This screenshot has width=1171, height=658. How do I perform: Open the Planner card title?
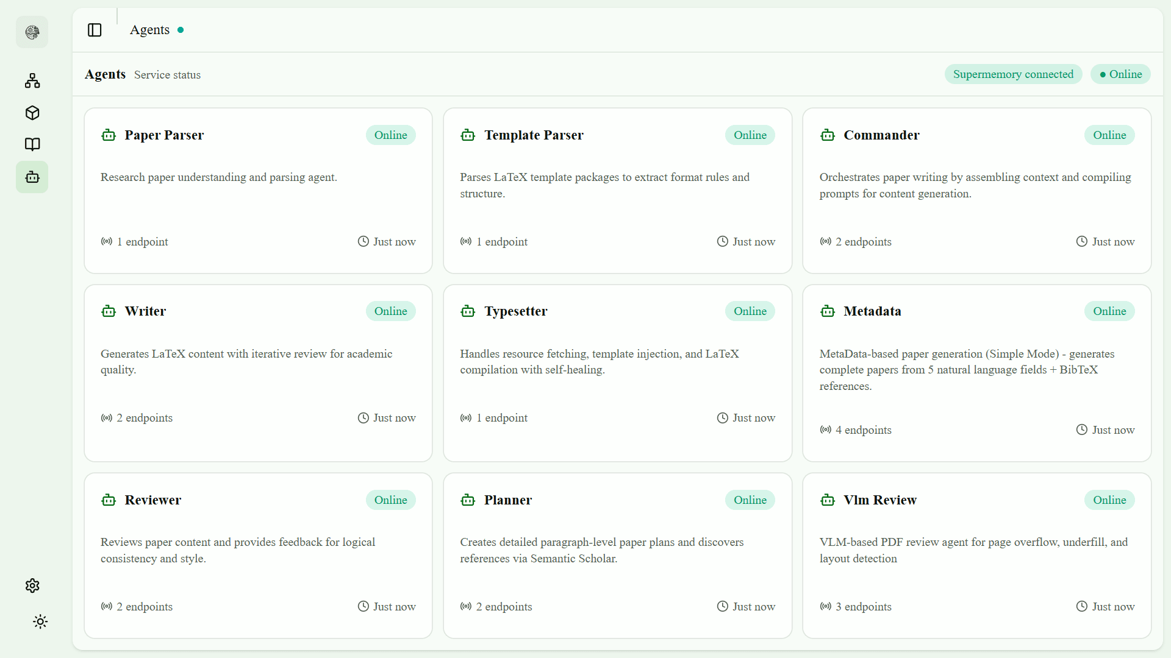tap(507, 500)
